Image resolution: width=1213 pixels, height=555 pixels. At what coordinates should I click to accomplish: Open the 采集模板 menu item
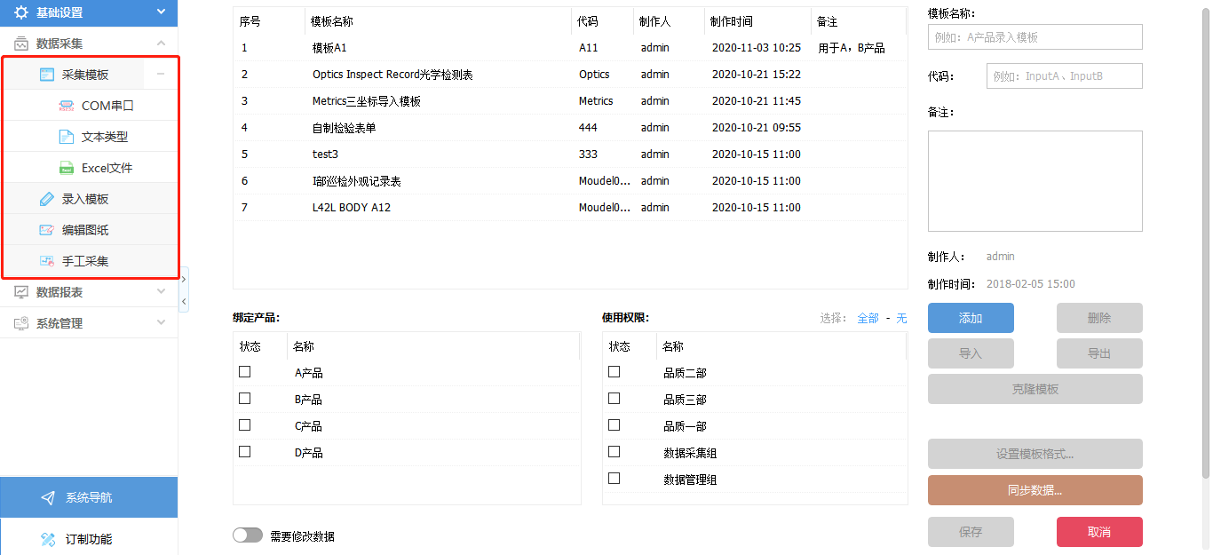click(x=85, y=75)
